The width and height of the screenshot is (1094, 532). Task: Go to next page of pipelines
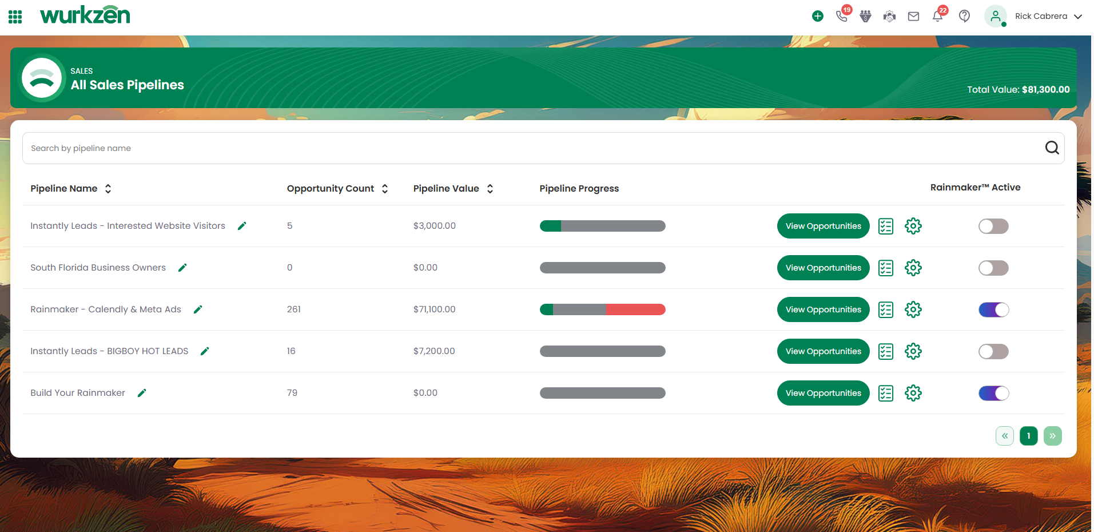pos(1052,436)
